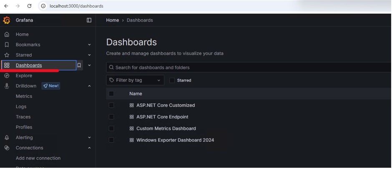Screen dimensions: 392x169
Task: Click the search dashboards and folders field
Action: tap(250, 67)
